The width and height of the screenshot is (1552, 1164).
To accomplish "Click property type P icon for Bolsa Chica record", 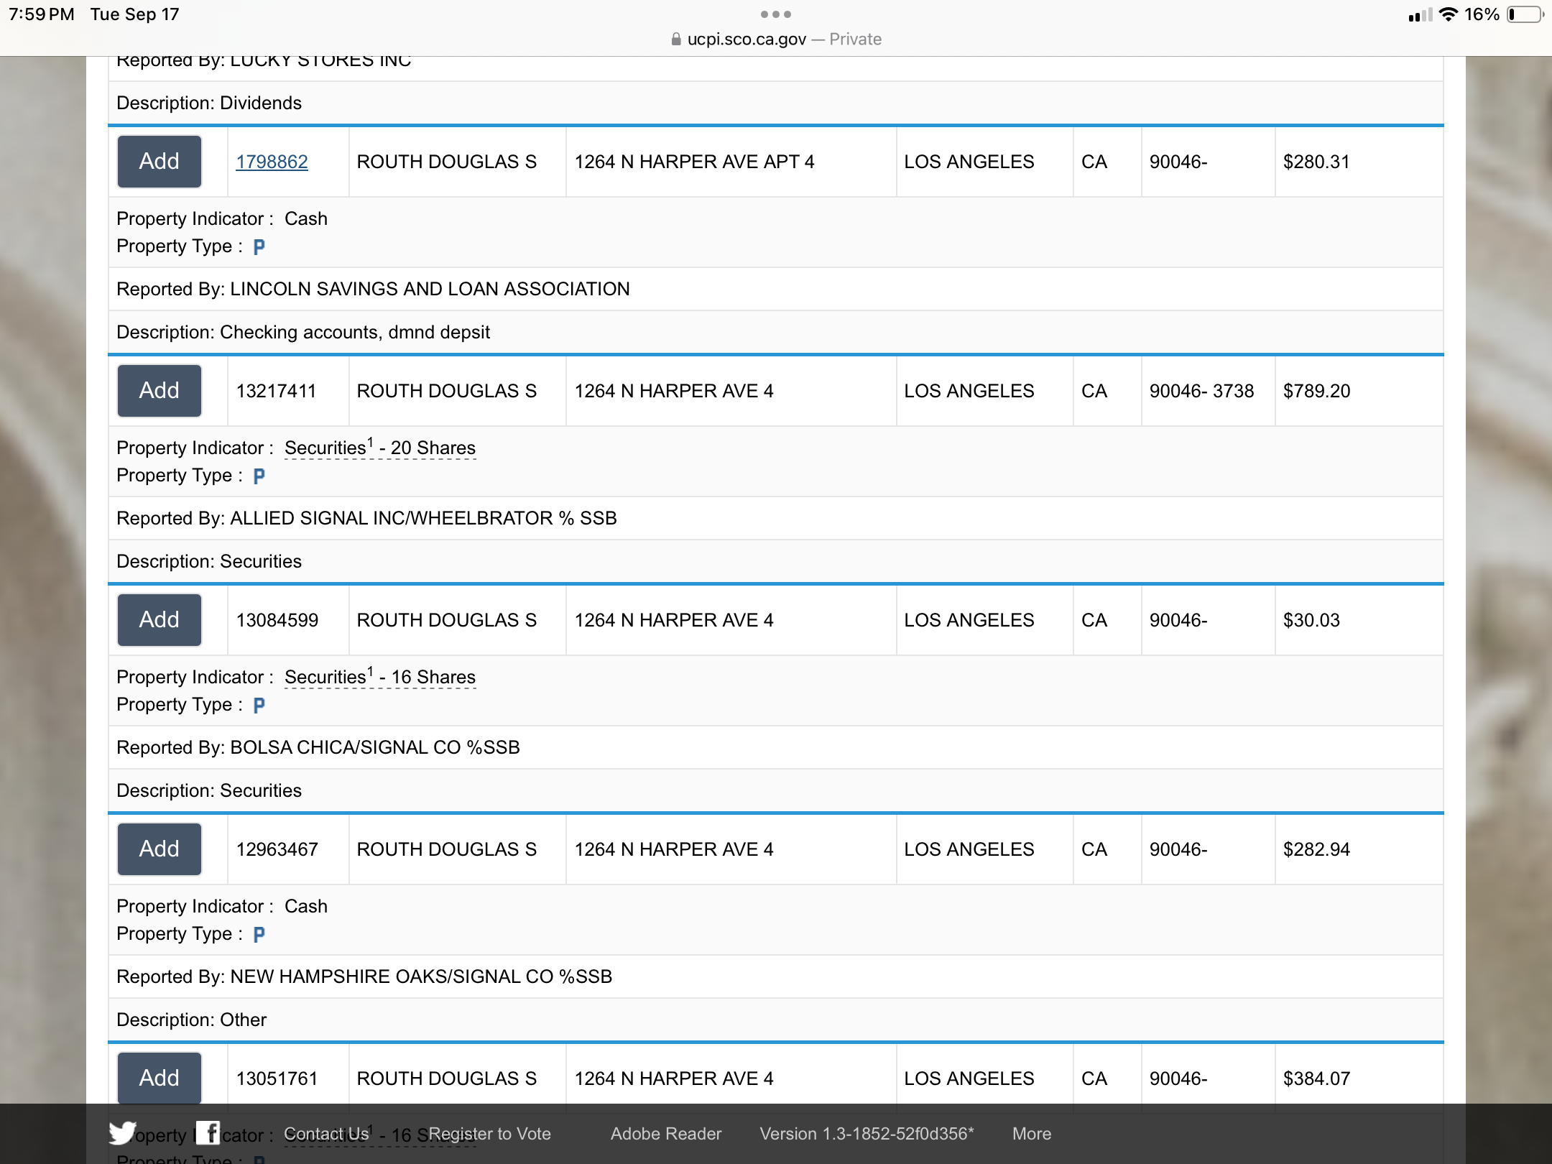I will point(259,706).
